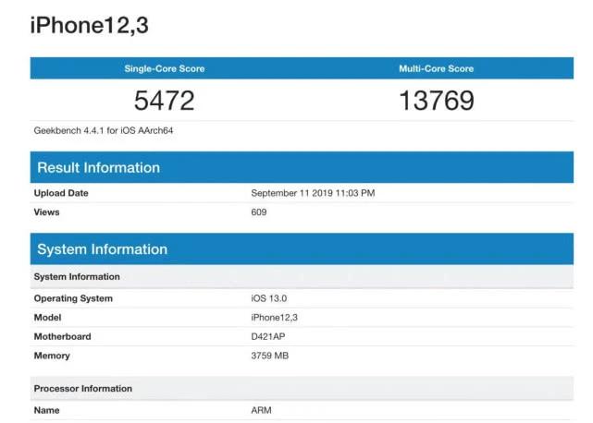Image resolution: width=593 pixels, height=423 pixels.
Task: Click the ARM processor name value
Action: (261, 410)
